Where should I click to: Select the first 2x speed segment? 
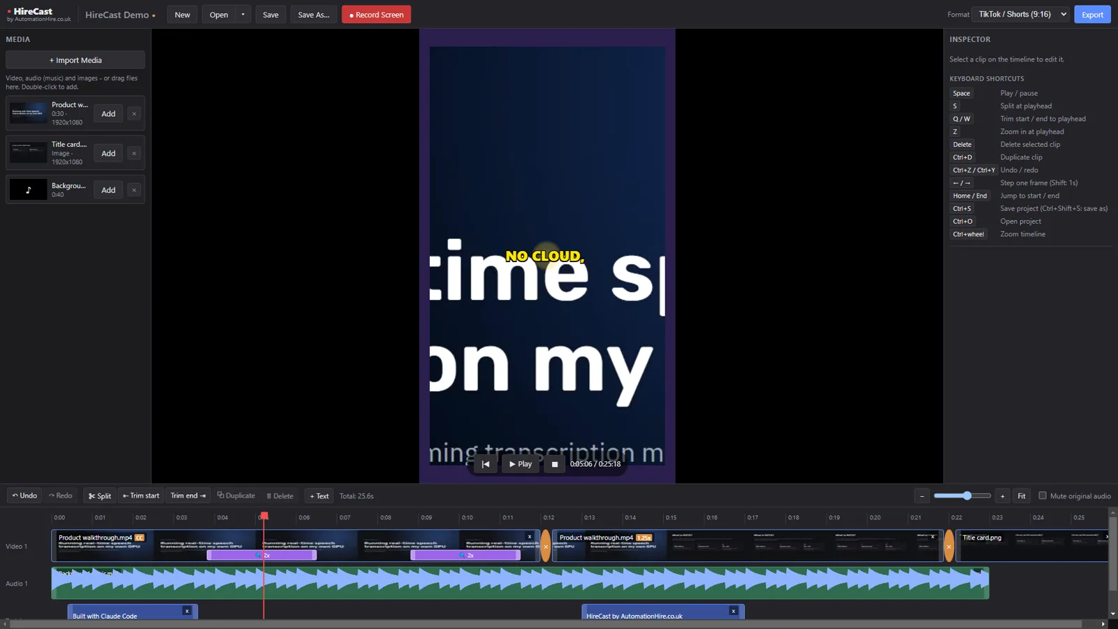point(262,555)
